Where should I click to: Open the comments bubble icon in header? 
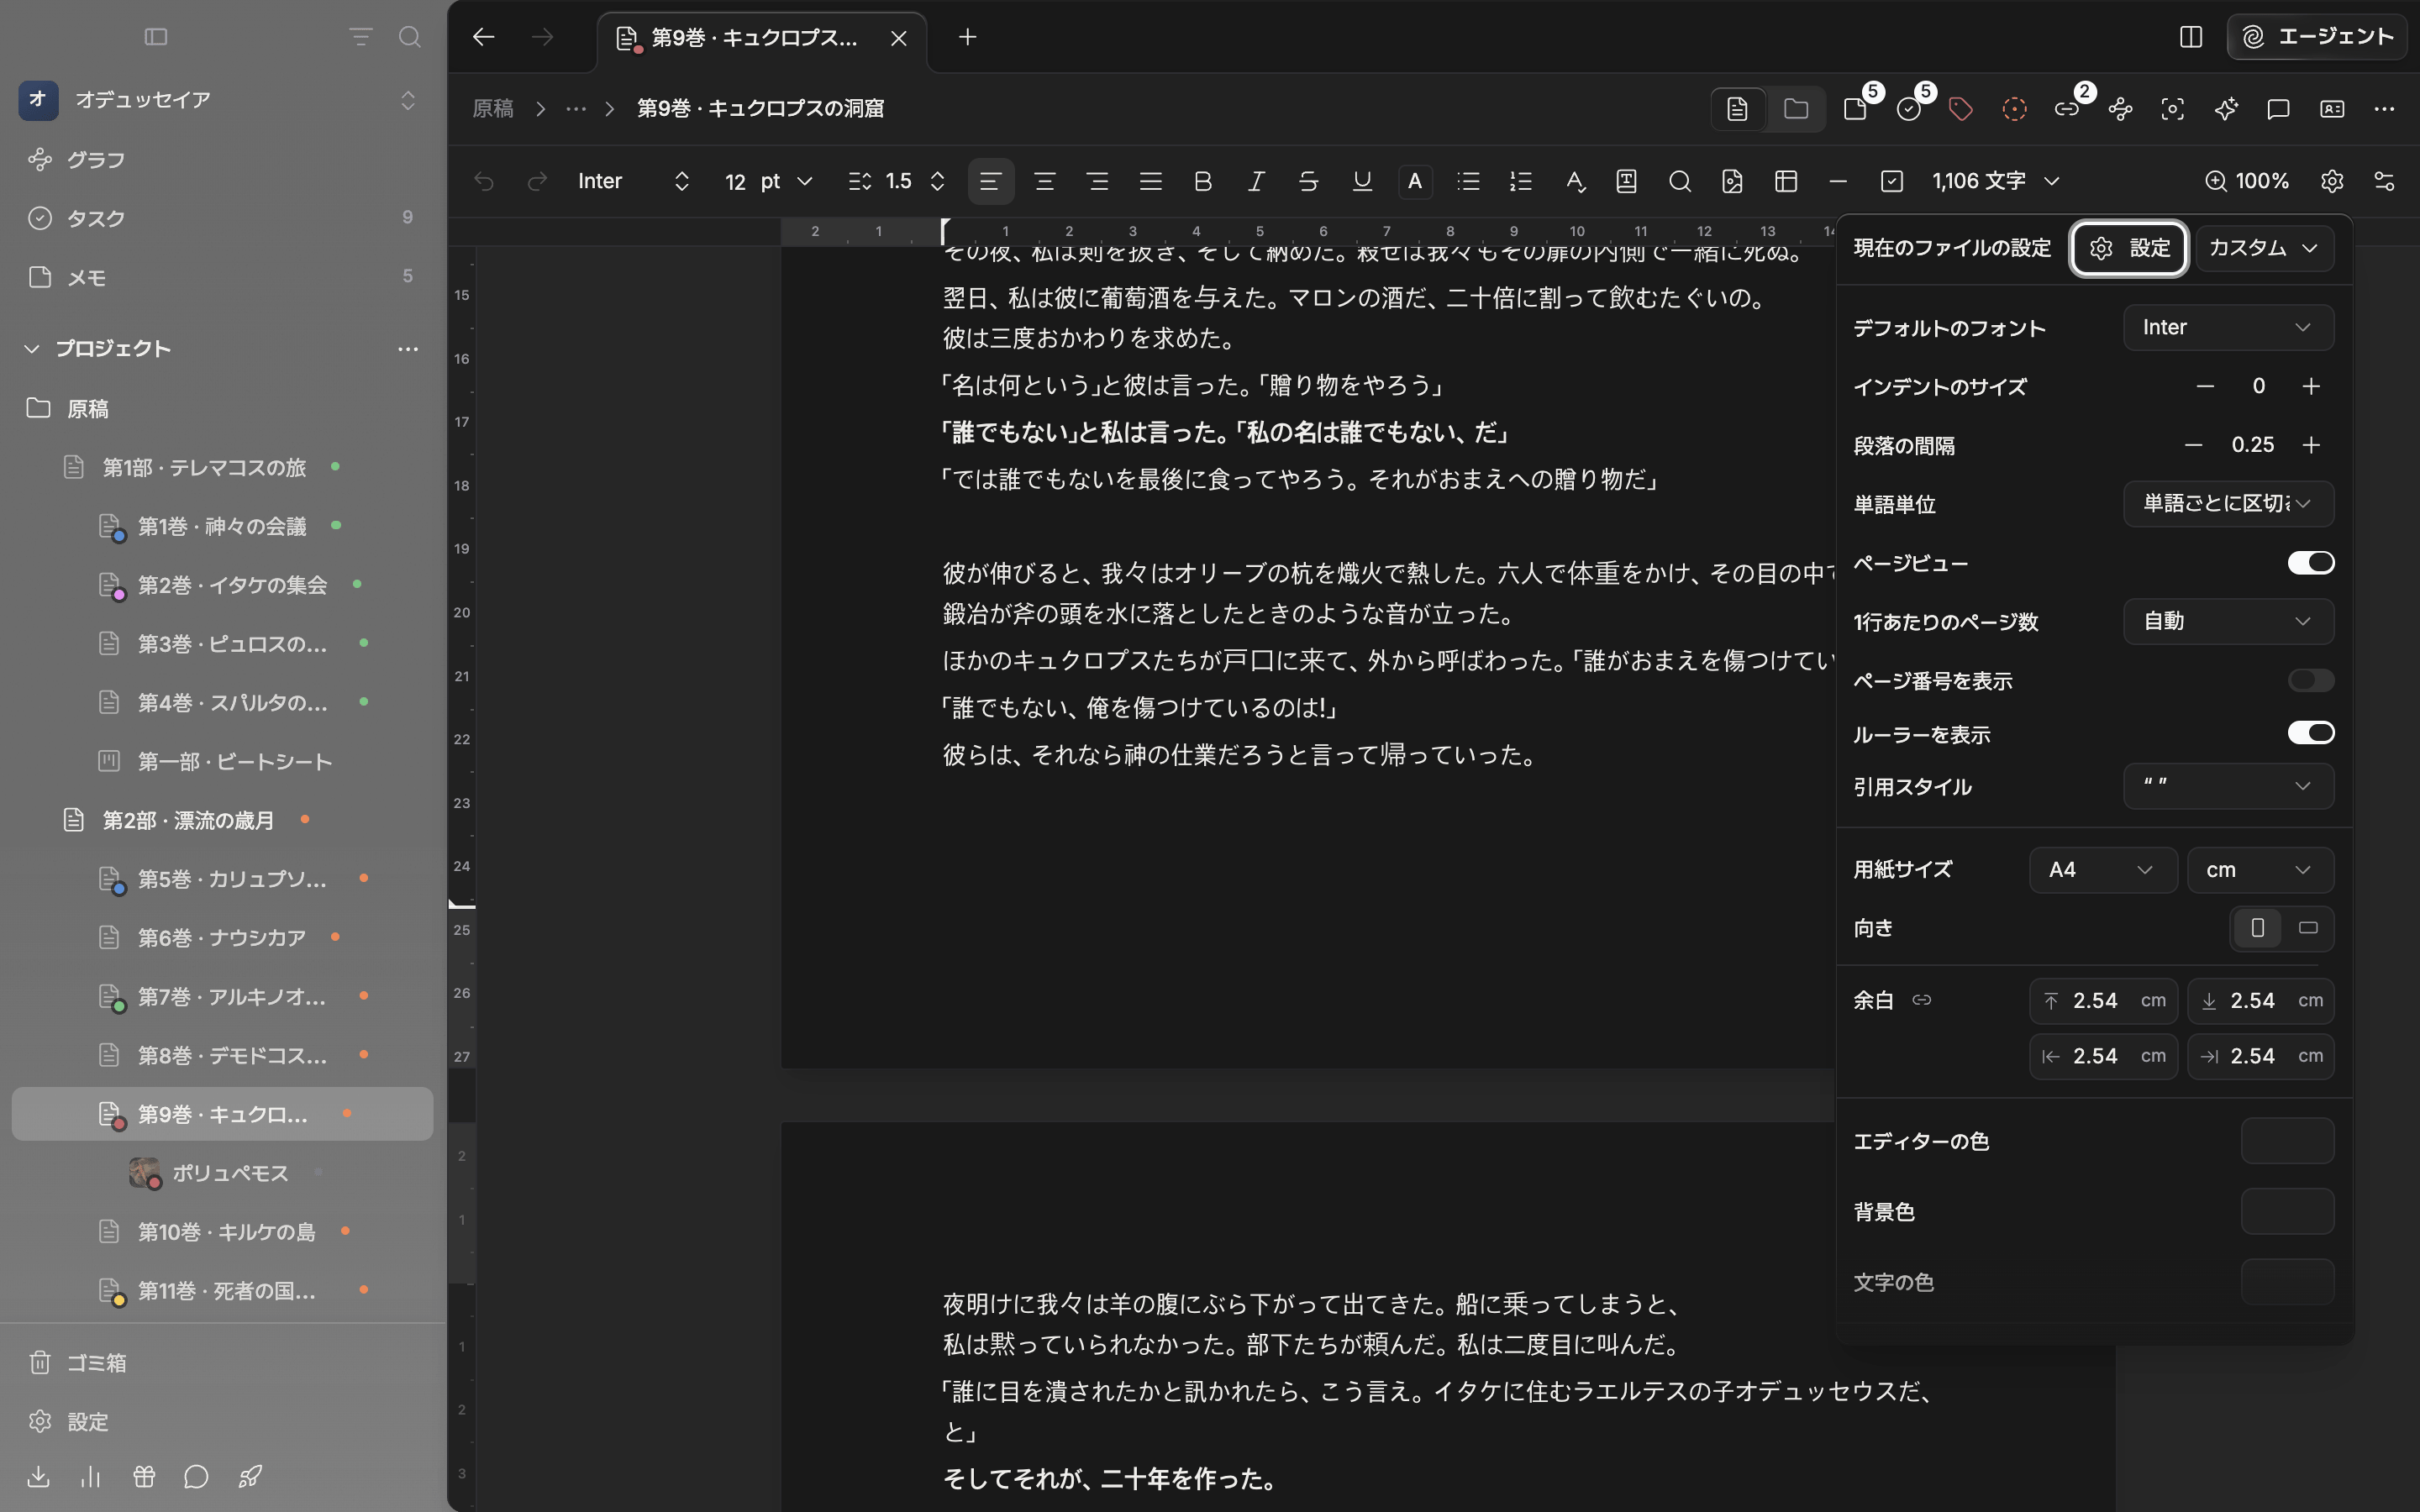(2278, 108)
